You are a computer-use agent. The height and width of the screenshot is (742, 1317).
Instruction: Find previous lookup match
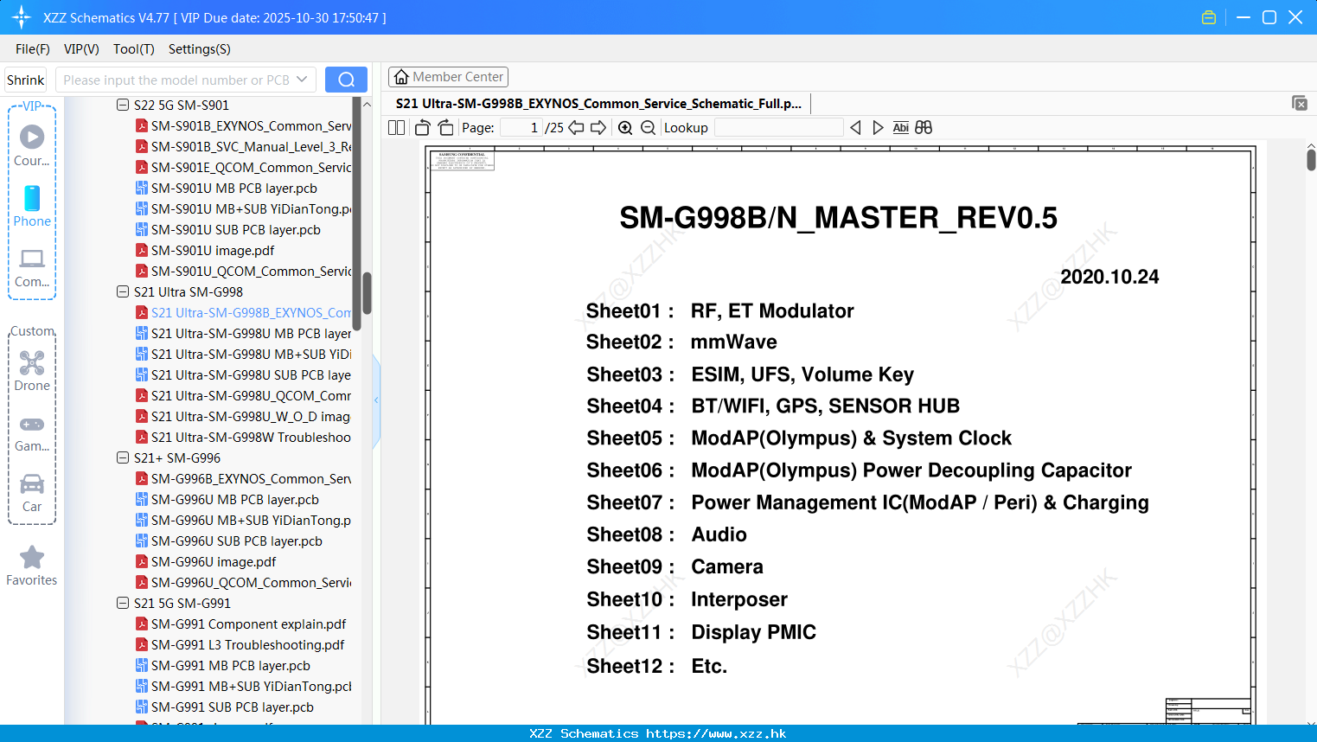pos(855,128)
